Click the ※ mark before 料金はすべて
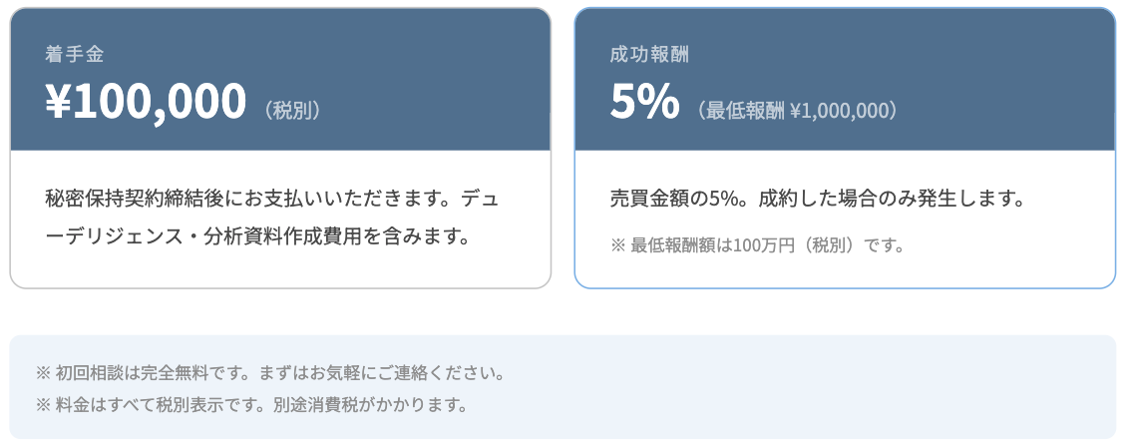 point(43,405)
